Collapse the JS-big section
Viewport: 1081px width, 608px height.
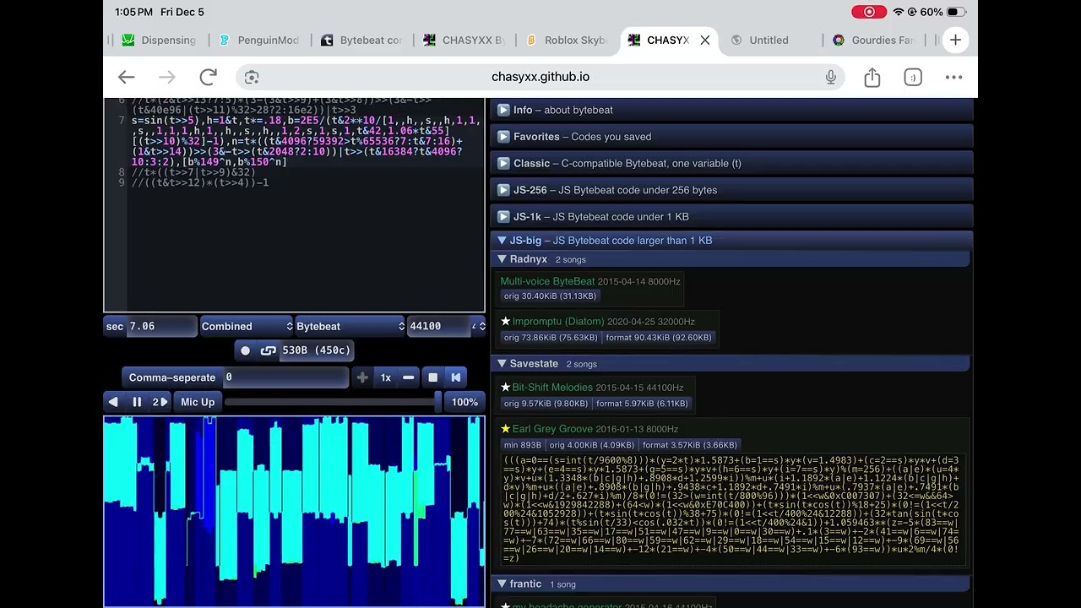tap(731, 241)
